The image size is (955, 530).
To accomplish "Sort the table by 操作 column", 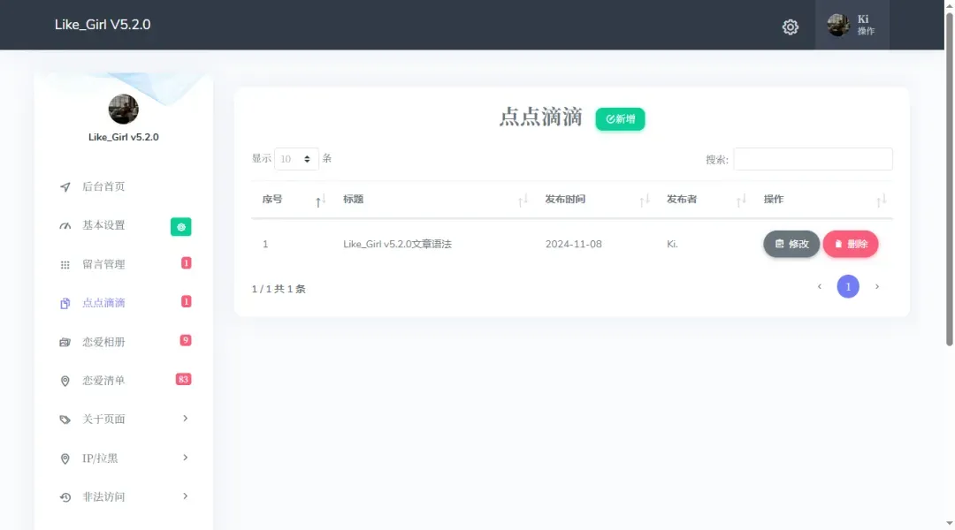I will (x=823, y=199).
